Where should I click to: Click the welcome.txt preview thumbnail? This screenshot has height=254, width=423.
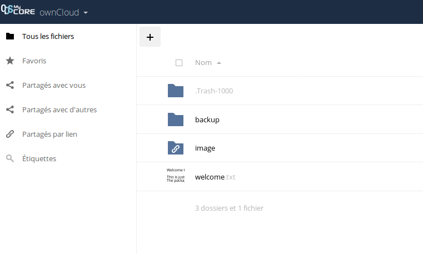pyautogui.click(x=176, y=177)
